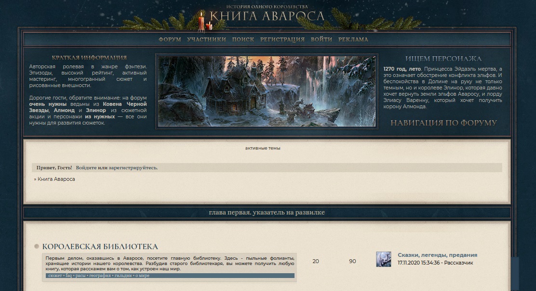Viewport: 536px width, 291px height.
Task: Click the candle icon beside the title
Action: click(204, 21)
